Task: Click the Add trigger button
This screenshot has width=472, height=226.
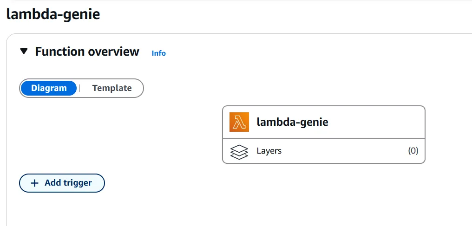Action: pyautogui.click(x=62, y=183)
